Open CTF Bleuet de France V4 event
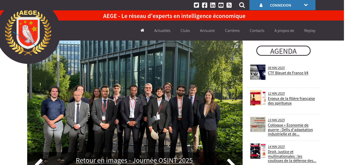Image resolution: width=347 pixels, height=165 pixels. [288, 73]
